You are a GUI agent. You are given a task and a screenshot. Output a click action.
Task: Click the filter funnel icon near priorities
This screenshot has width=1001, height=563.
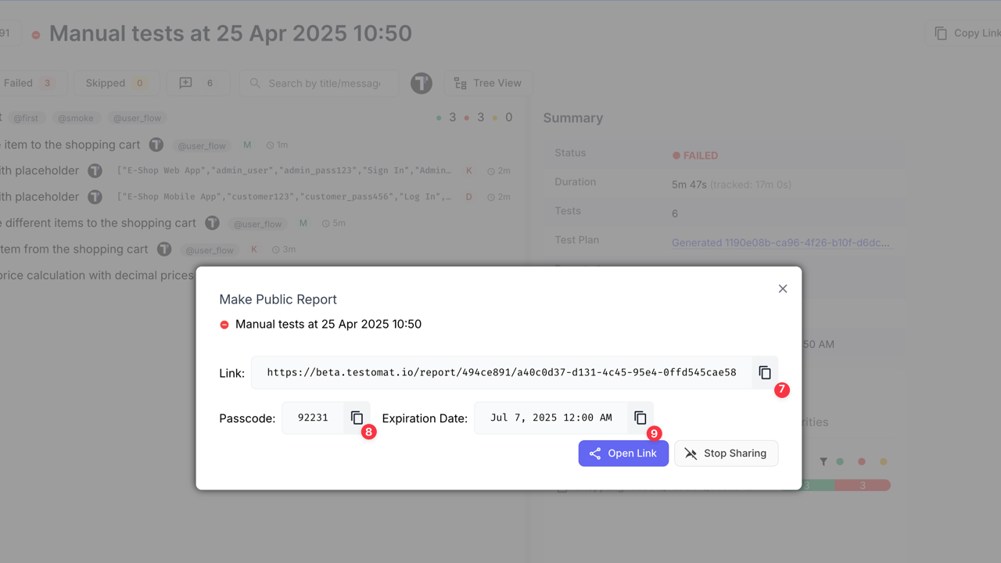823,461
